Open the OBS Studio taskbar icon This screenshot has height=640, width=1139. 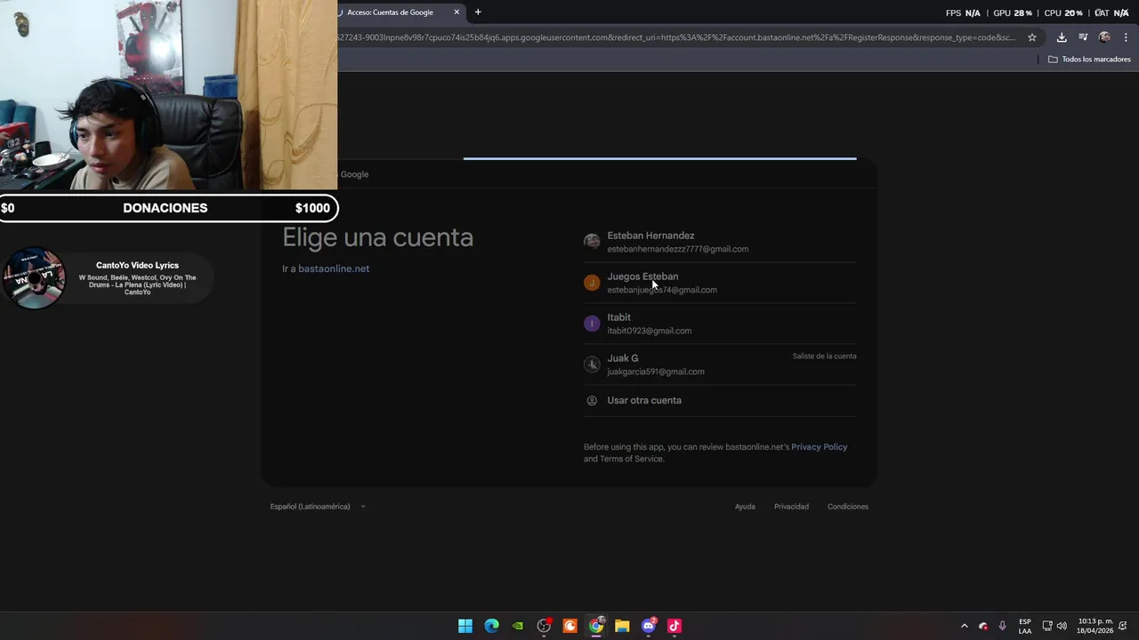tap(544, 626)
